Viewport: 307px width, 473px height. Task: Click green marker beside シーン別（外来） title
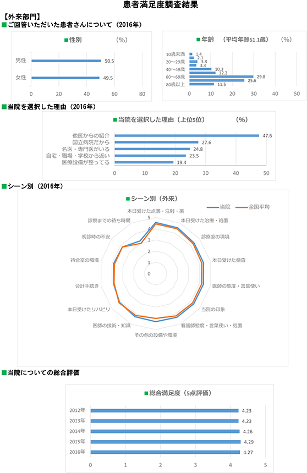[128, 199]
